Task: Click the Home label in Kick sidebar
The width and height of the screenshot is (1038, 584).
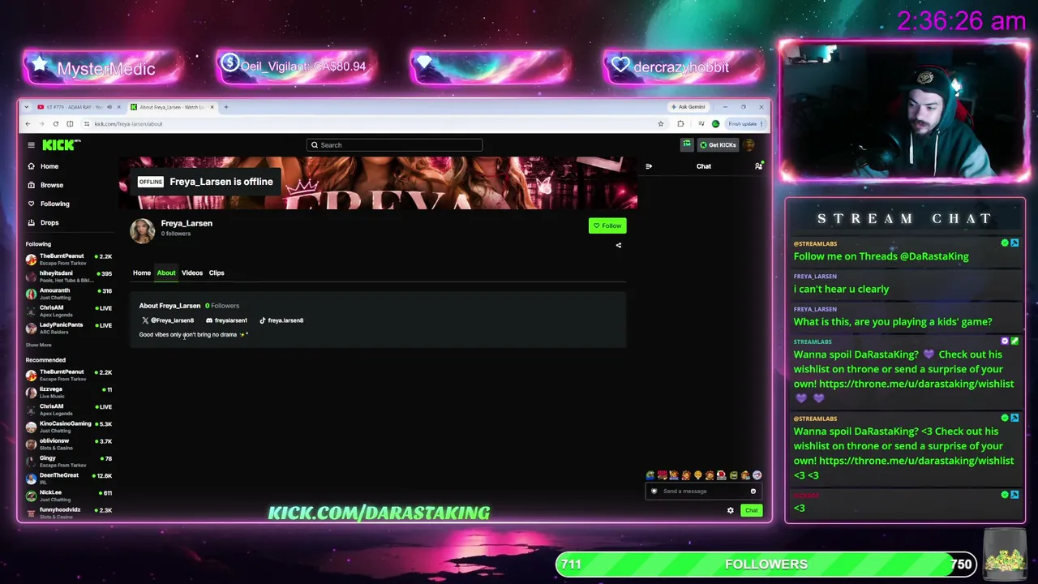Action: point(49,166)
